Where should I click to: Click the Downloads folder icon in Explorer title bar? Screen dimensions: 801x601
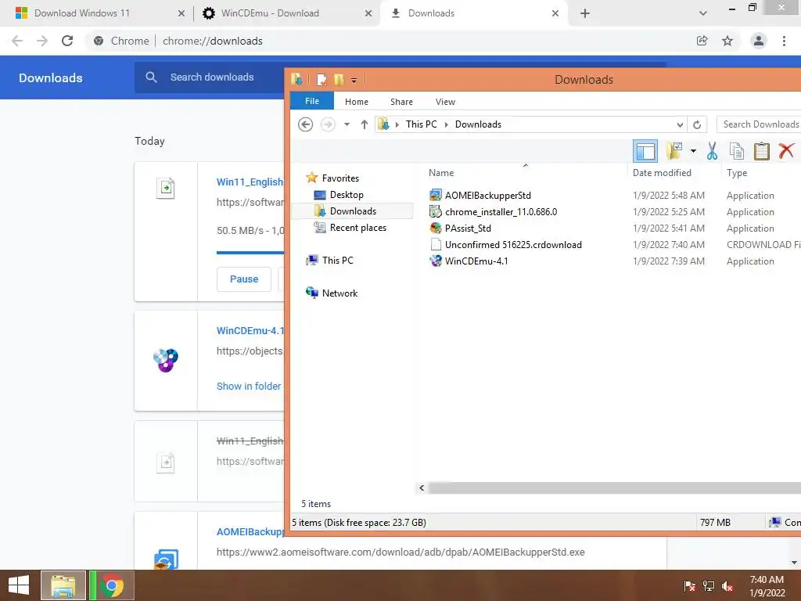[296, 79]
